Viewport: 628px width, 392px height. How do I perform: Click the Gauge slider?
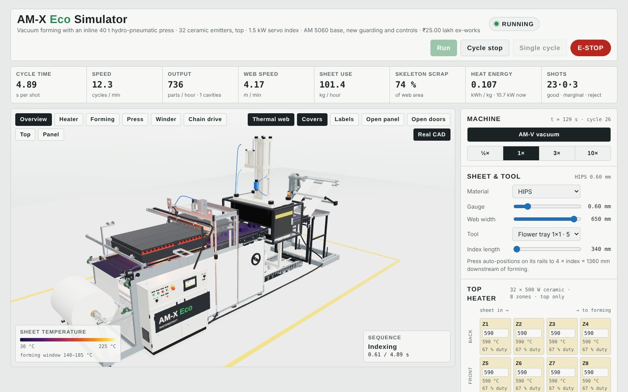(x=547, y=206)
